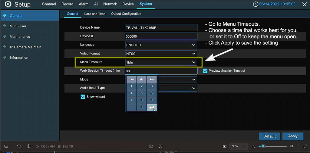The width and height of the screenshot is (310, 153).
Task: Open the Network menu
Action: [x=110, y=4]
